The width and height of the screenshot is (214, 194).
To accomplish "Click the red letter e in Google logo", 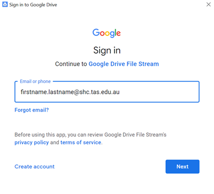I will pos(118,33).
